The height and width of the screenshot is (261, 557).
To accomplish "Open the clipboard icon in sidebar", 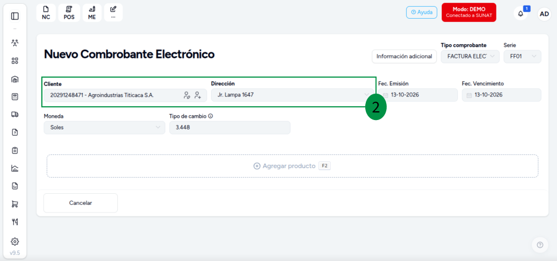I will pos(14,150).
